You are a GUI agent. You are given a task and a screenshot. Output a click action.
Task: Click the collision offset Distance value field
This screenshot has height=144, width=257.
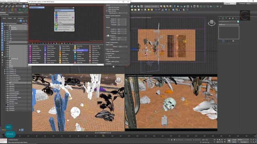(x=122, y=47)
